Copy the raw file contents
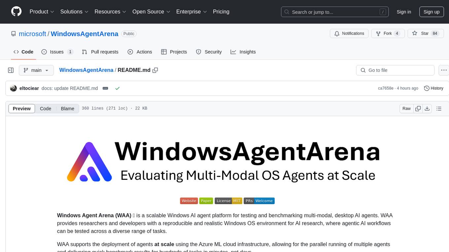The height and width of the screenshot is (252, 449). click(418, 109)
